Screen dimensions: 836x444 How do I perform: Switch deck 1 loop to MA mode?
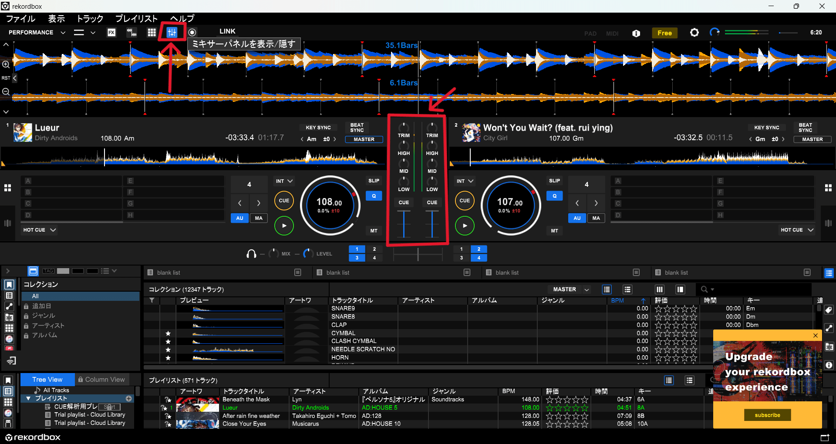point(259,218)
